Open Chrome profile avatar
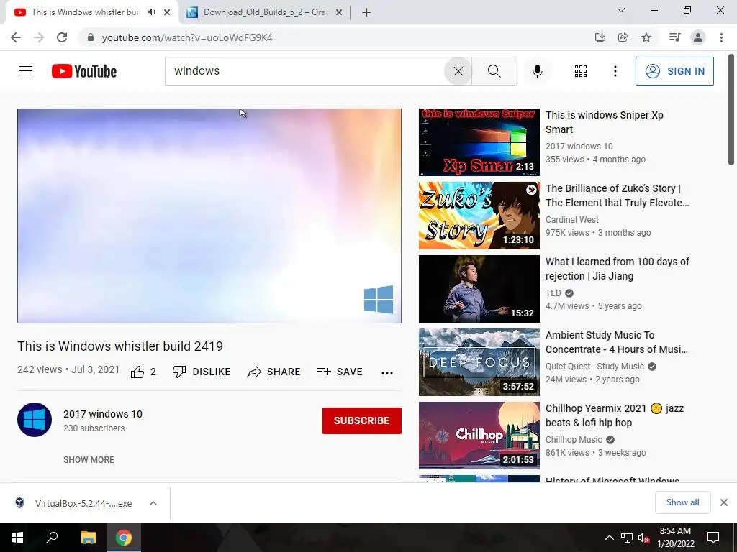Viewport: 737px width, 552px height. coord(698,37)
